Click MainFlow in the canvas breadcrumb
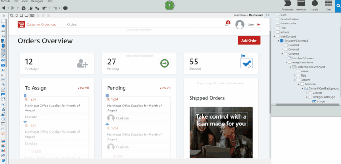The image size is (341, 164). click(240, 15)
